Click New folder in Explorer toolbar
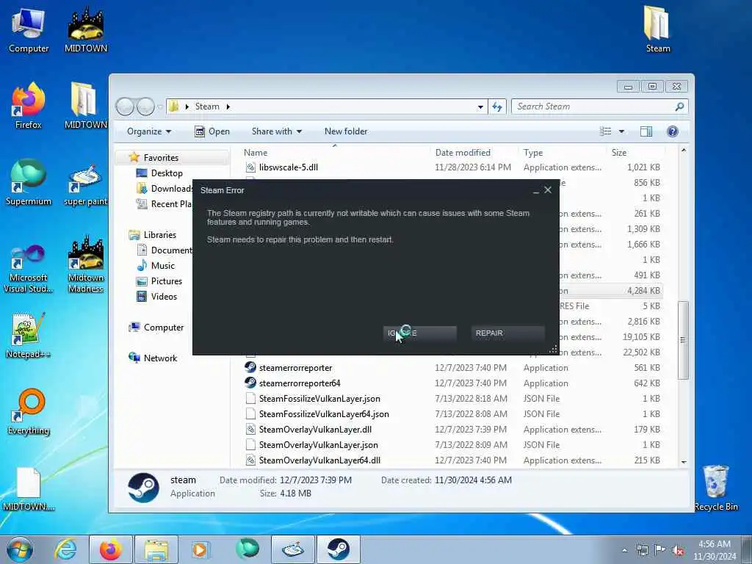 (x=346, y=131)
